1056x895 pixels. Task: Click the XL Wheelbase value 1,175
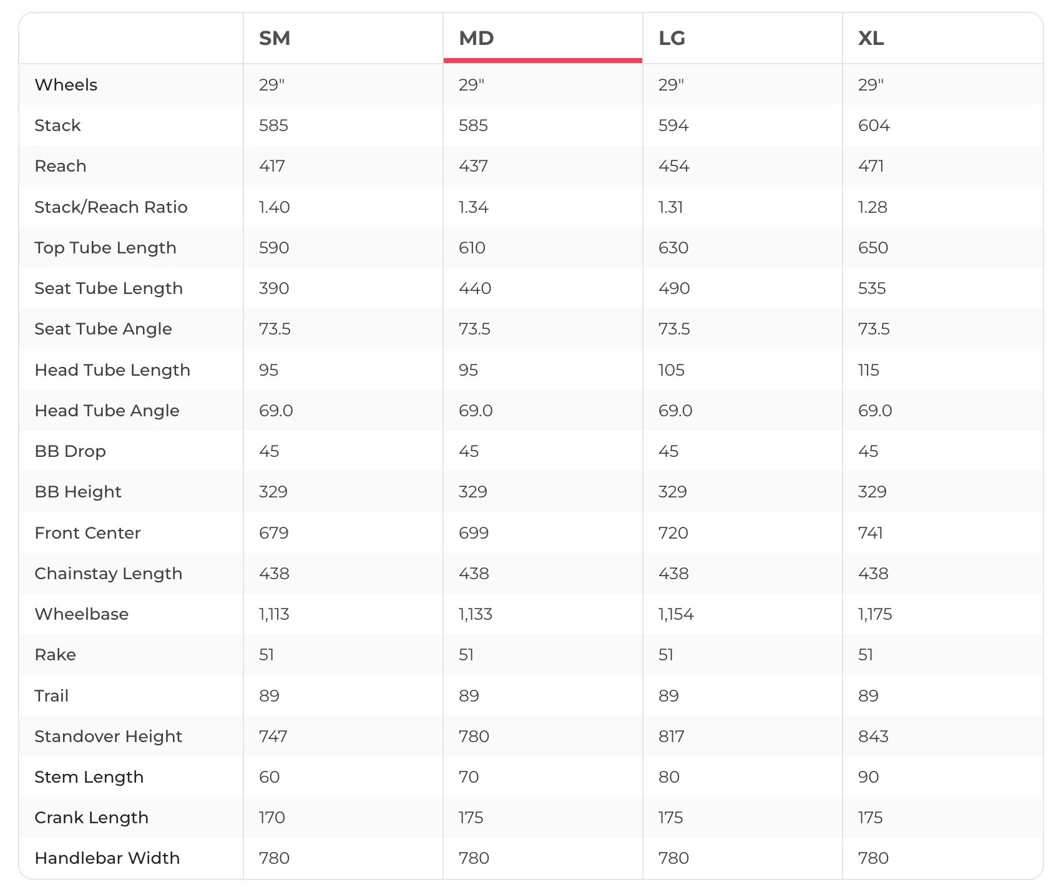click(x=875, y=614)
